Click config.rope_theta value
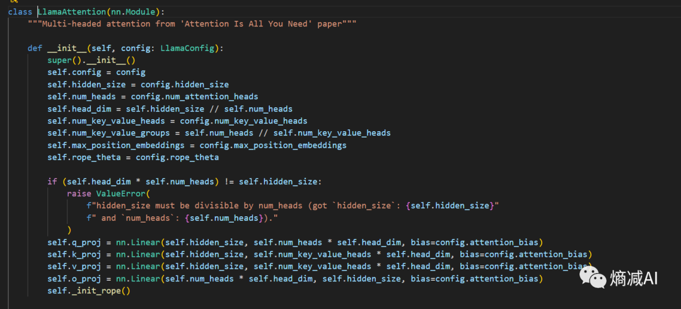 177,157
